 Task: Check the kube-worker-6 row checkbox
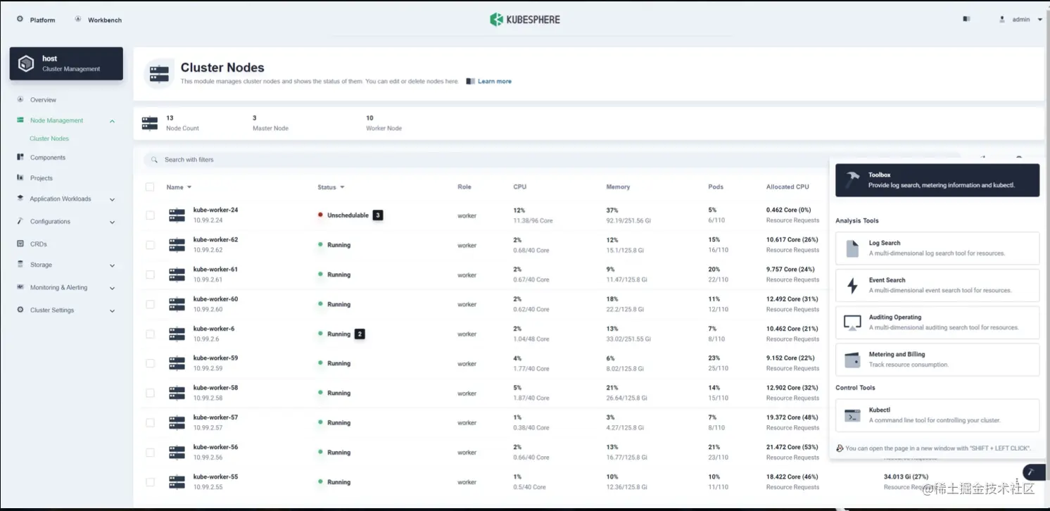point(150,334)
